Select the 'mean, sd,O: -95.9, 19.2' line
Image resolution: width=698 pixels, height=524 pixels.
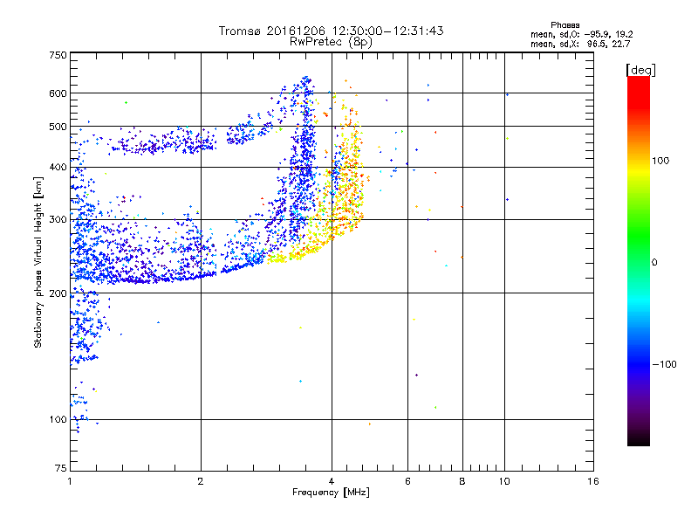[x=581, y=34]
